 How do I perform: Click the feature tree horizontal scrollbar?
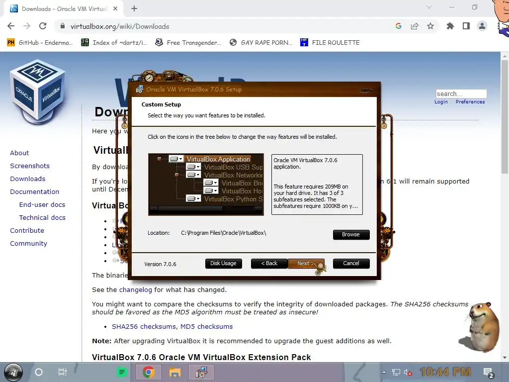(206, 208)
